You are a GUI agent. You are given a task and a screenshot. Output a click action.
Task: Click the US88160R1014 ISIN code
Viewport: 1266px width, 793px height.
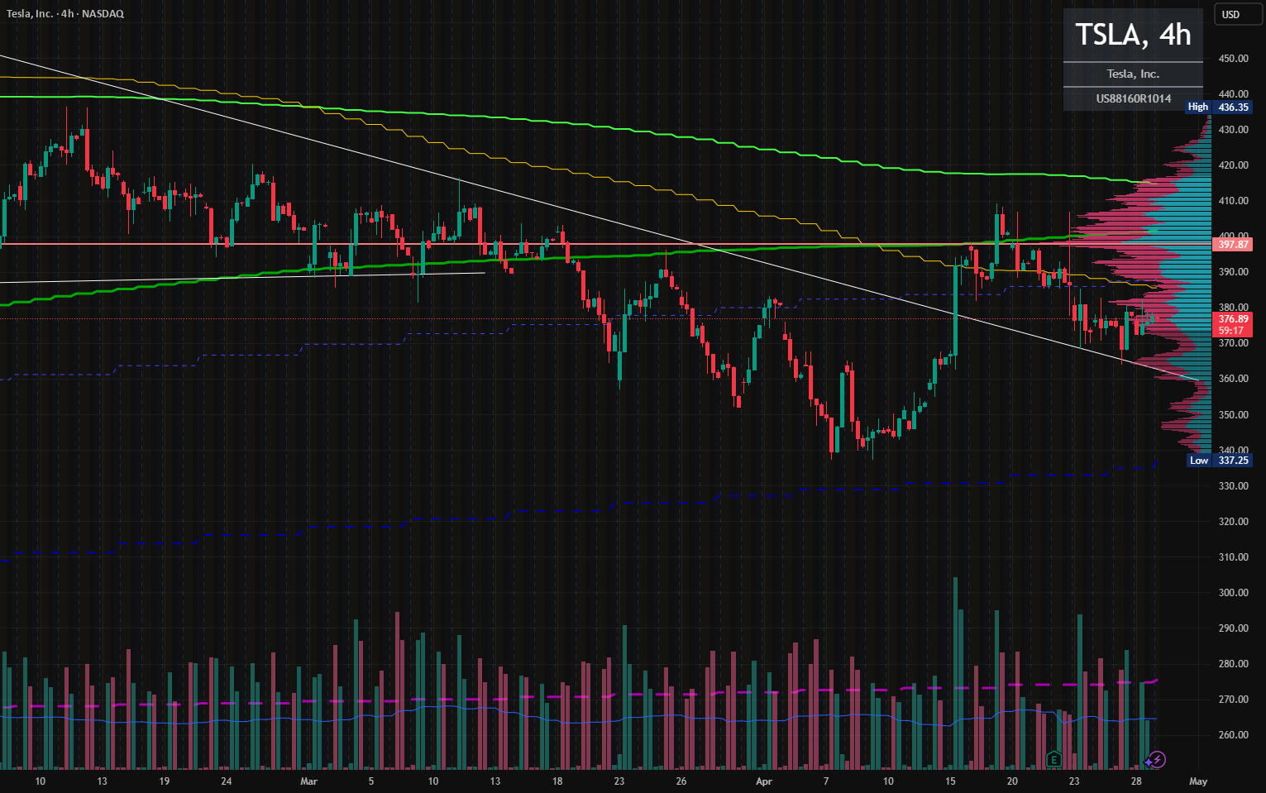coord(1133,98)
